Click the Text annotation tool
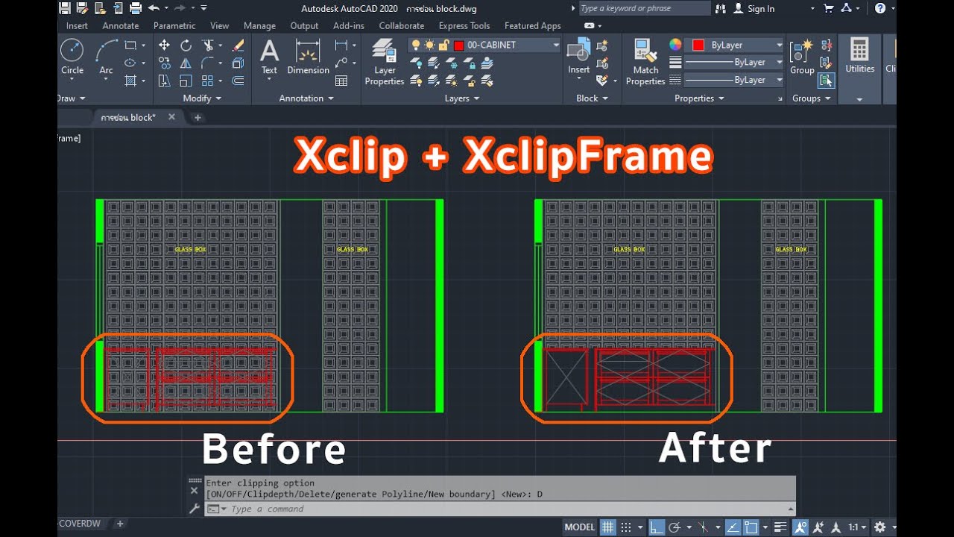 (269, 57)
